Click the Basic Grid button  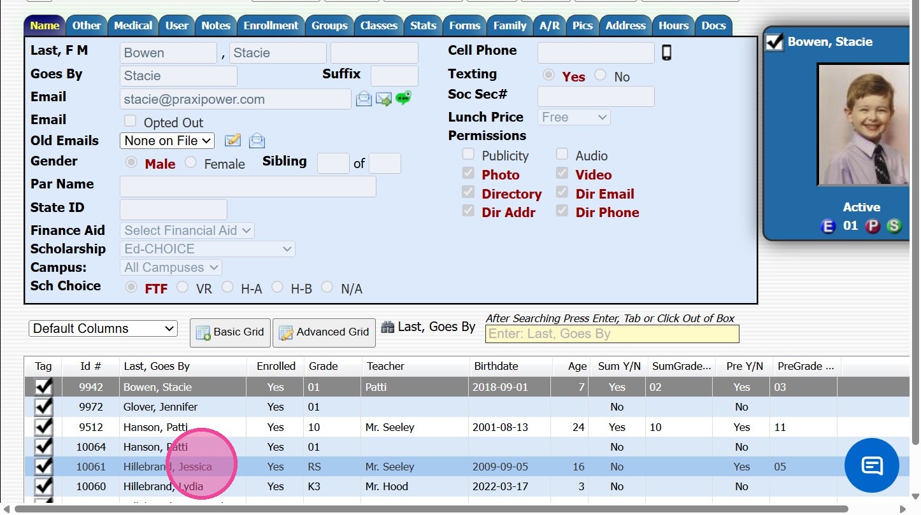pyautogui.click(x=231, y=332)
